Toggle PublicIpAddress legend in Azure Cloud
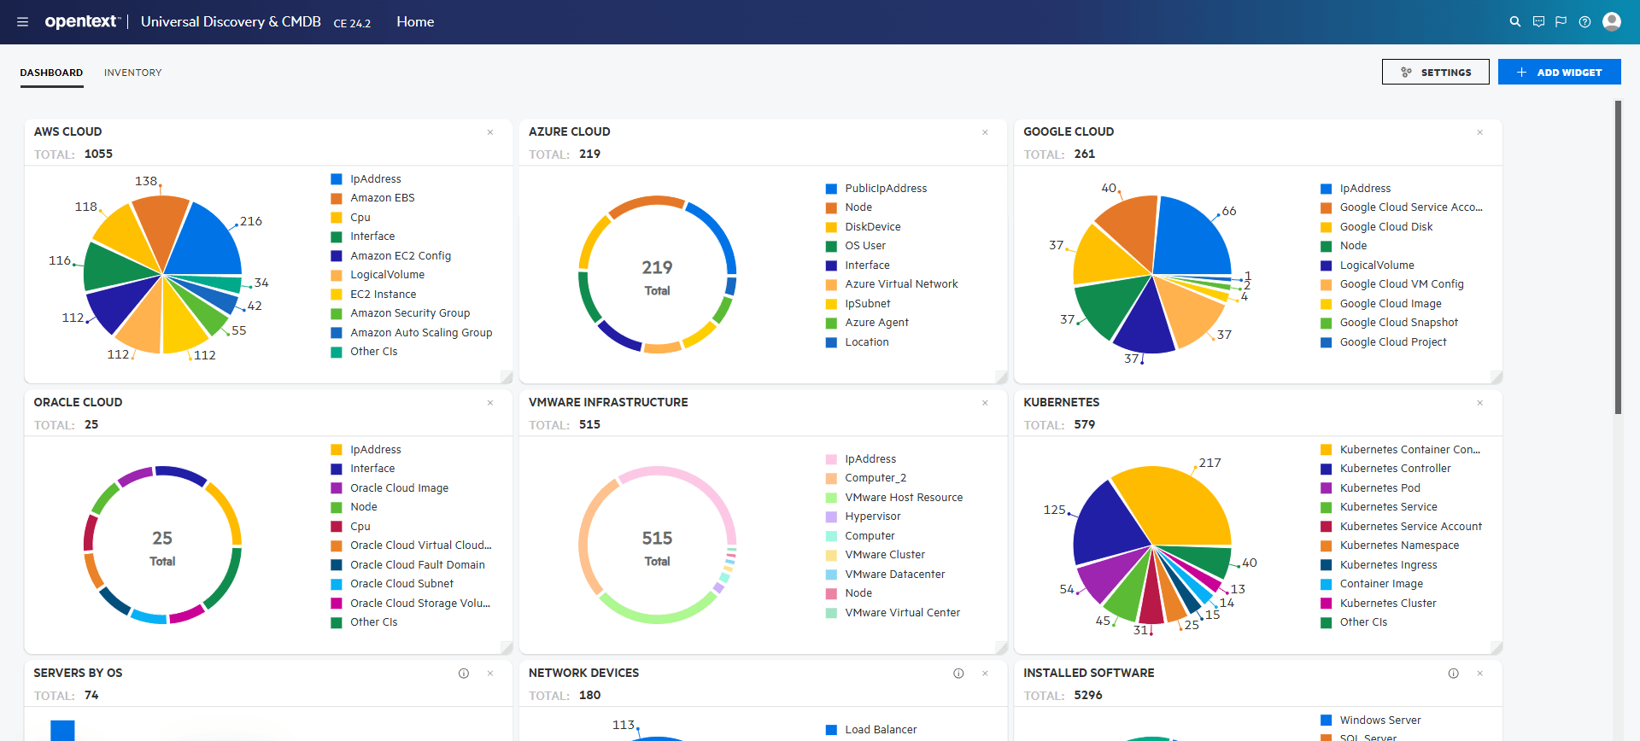This screenshot has height=741, width=1640. pyautogui.click(x=876, y=189)
